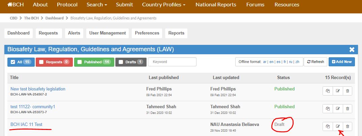
Task: Expand the Search dropdown menu
Action: pos(97,5)
